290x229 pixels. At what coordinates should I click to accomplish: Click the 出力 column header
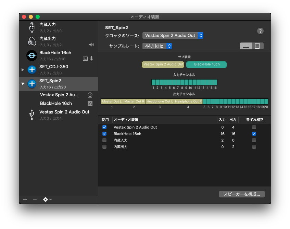(x=233, y=120)
